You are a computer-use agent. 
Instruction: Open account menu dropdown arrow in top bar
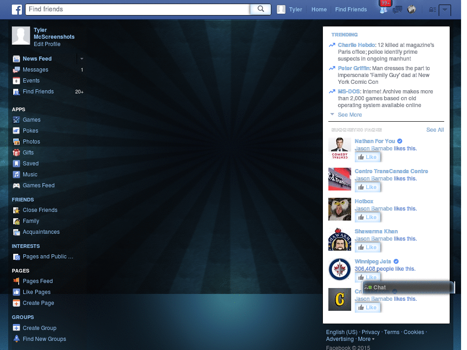tap(445, 10)
